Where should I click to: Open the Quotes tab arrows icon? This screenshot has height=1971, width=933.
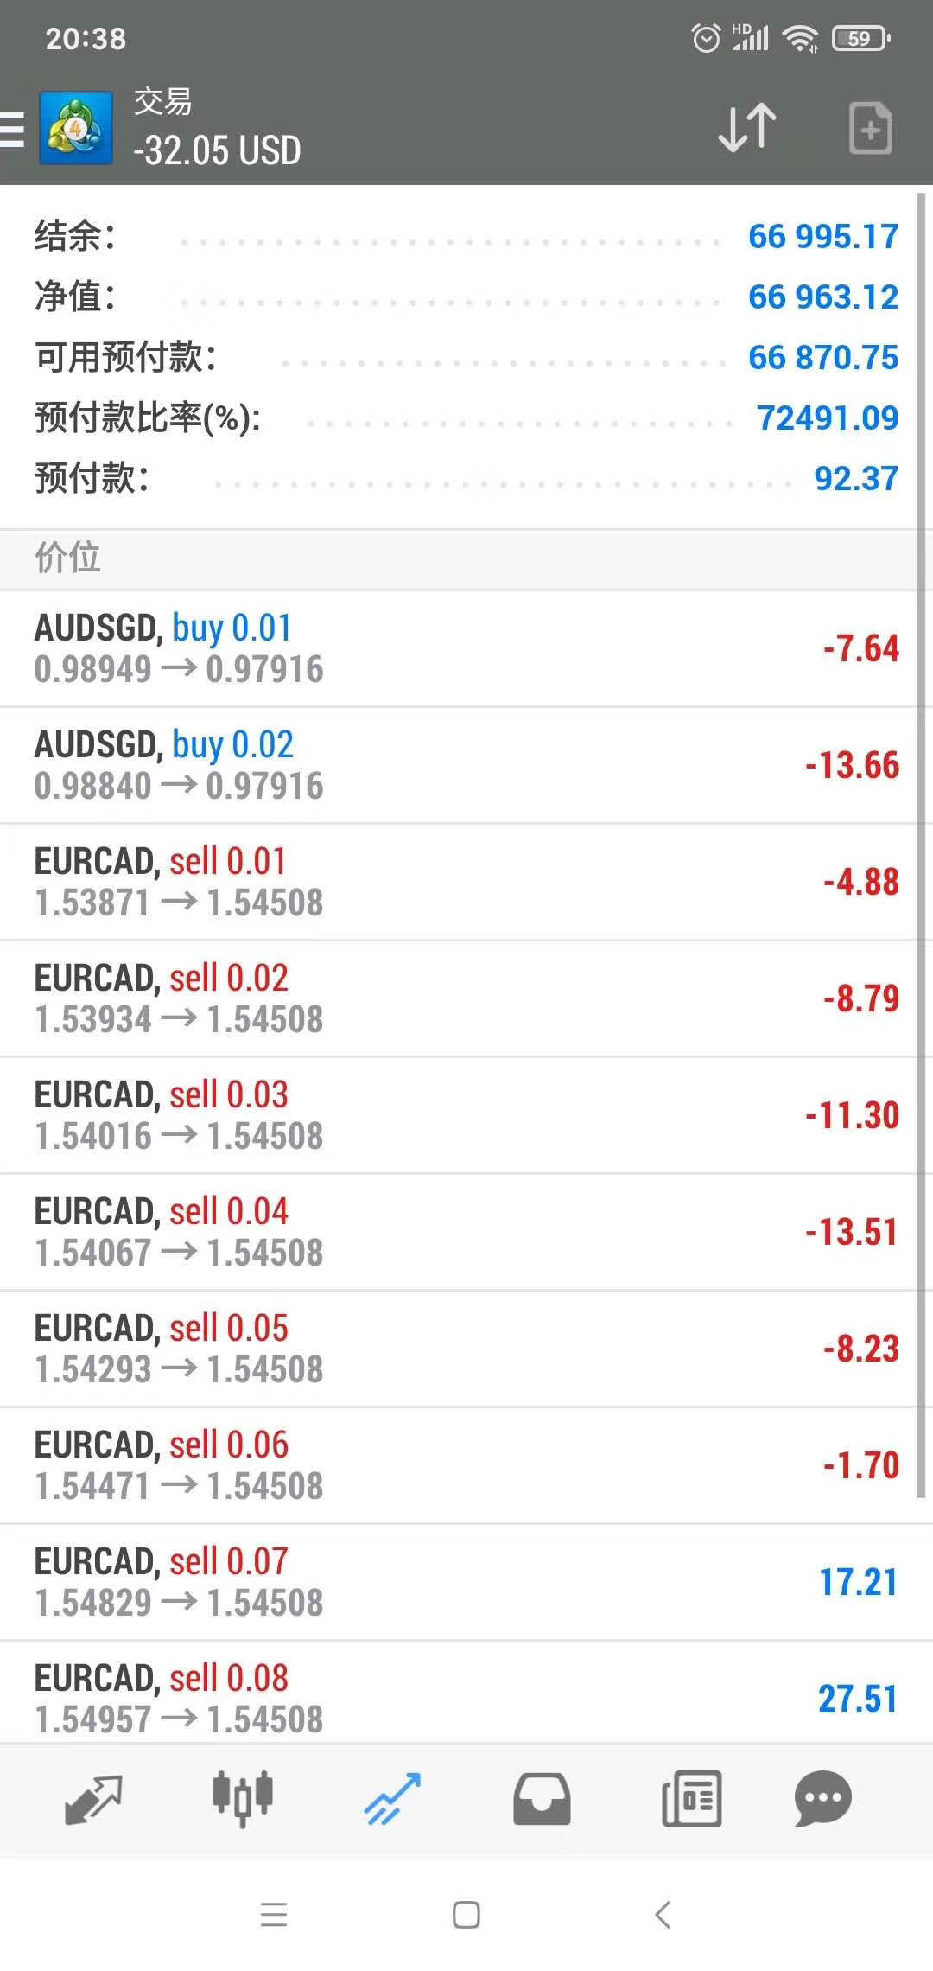[x=93, y=1800]
